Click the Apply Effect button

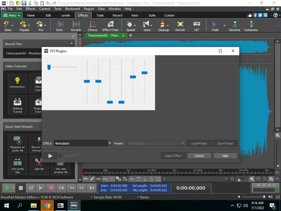pyautogui.click(x=173, y=156)
